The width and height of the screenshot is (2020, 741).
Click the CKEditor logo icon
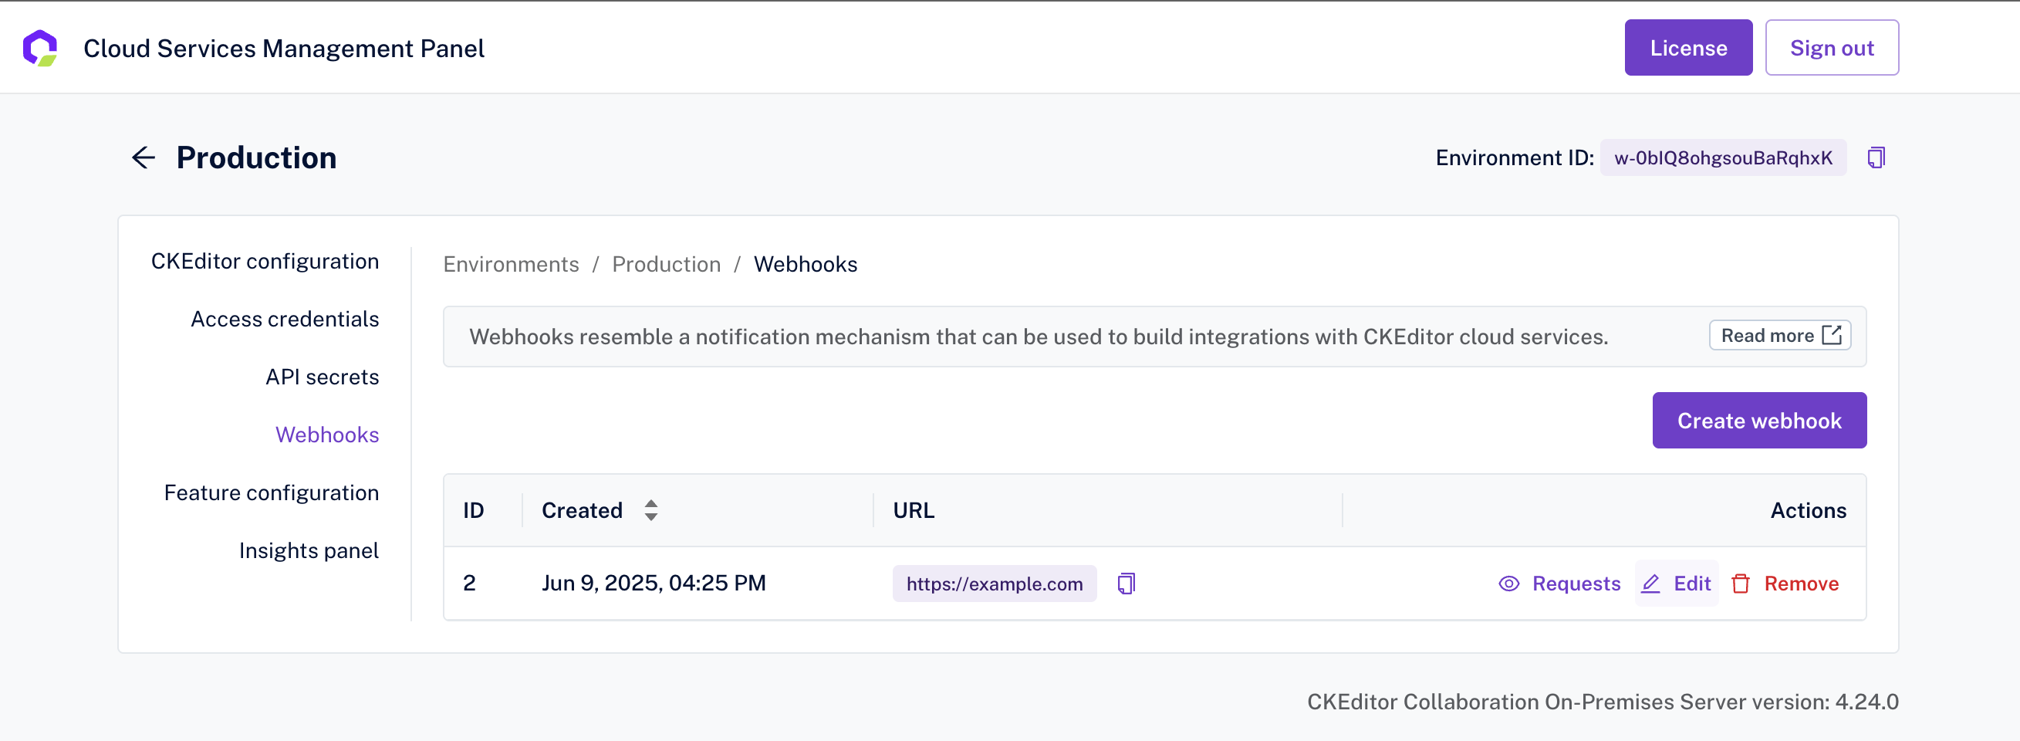(x=40, y=48)
